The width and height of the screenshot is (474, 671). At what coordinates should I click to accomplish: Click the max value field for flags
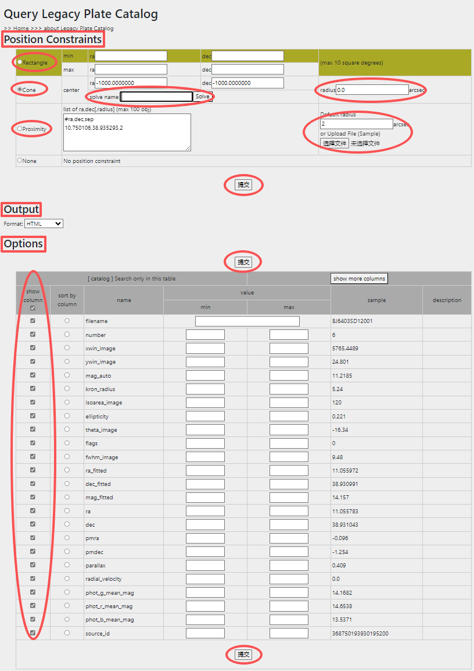[x=289, y=443]
